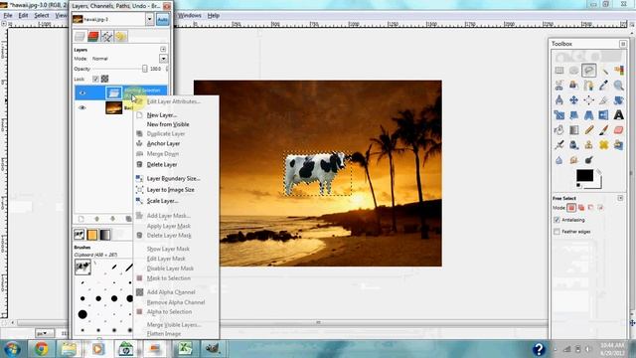The image size is (636, 358).
Task: Select the Clone stamp tool
Action: [589, 145]
